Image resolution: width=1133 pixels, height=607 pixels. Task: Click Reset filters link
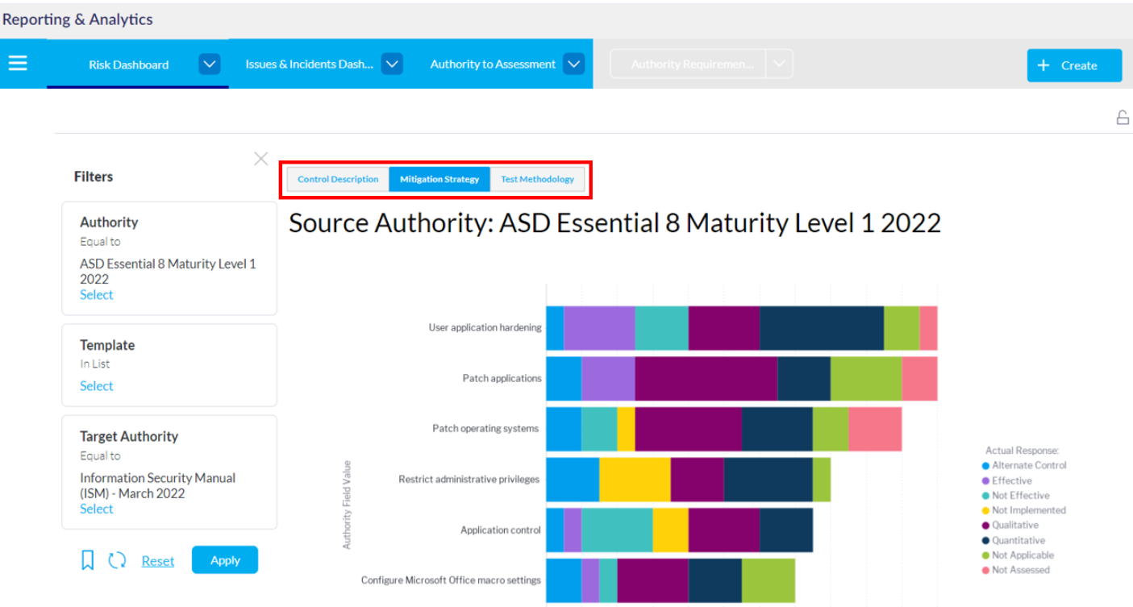[x=157, y=561]
